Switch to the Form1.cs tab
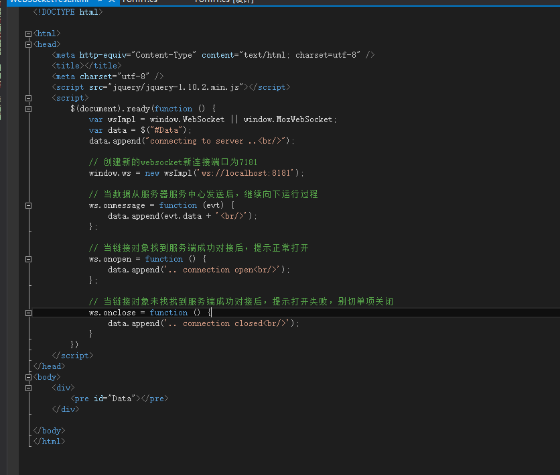Image resolution: width=560 pixels, height=475 pixels. tap(139, 2)
